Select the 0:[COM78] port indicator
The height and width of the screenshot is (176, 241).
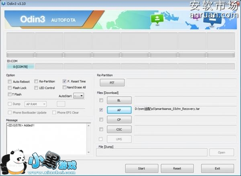pos(20,67)
